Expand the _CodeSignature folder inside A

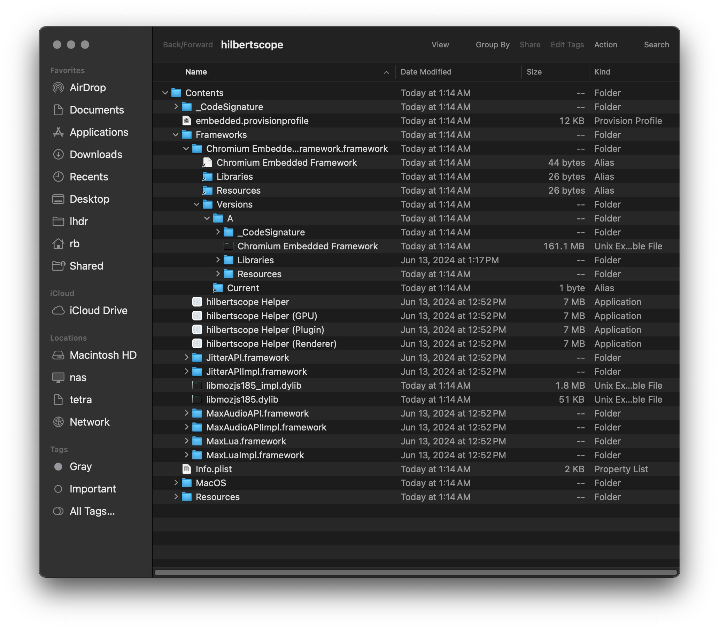pos(218,232)
